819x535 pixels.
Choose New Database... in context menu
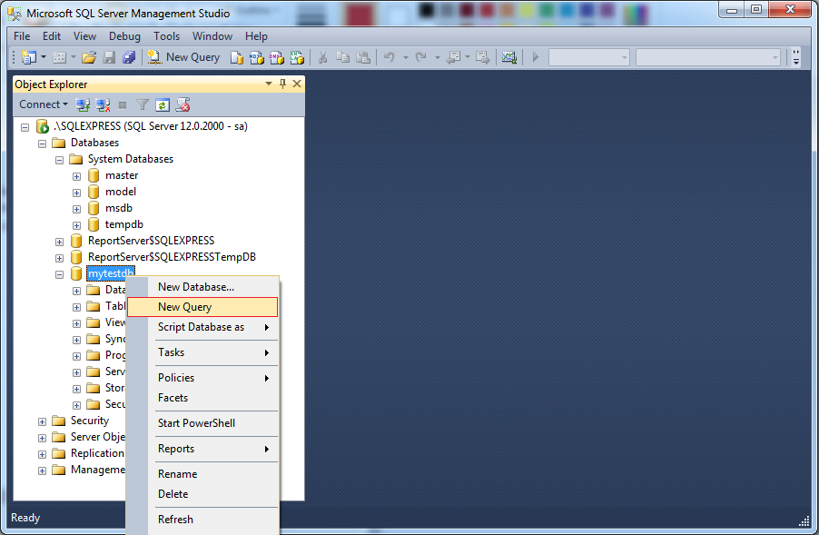click(202, 287)
